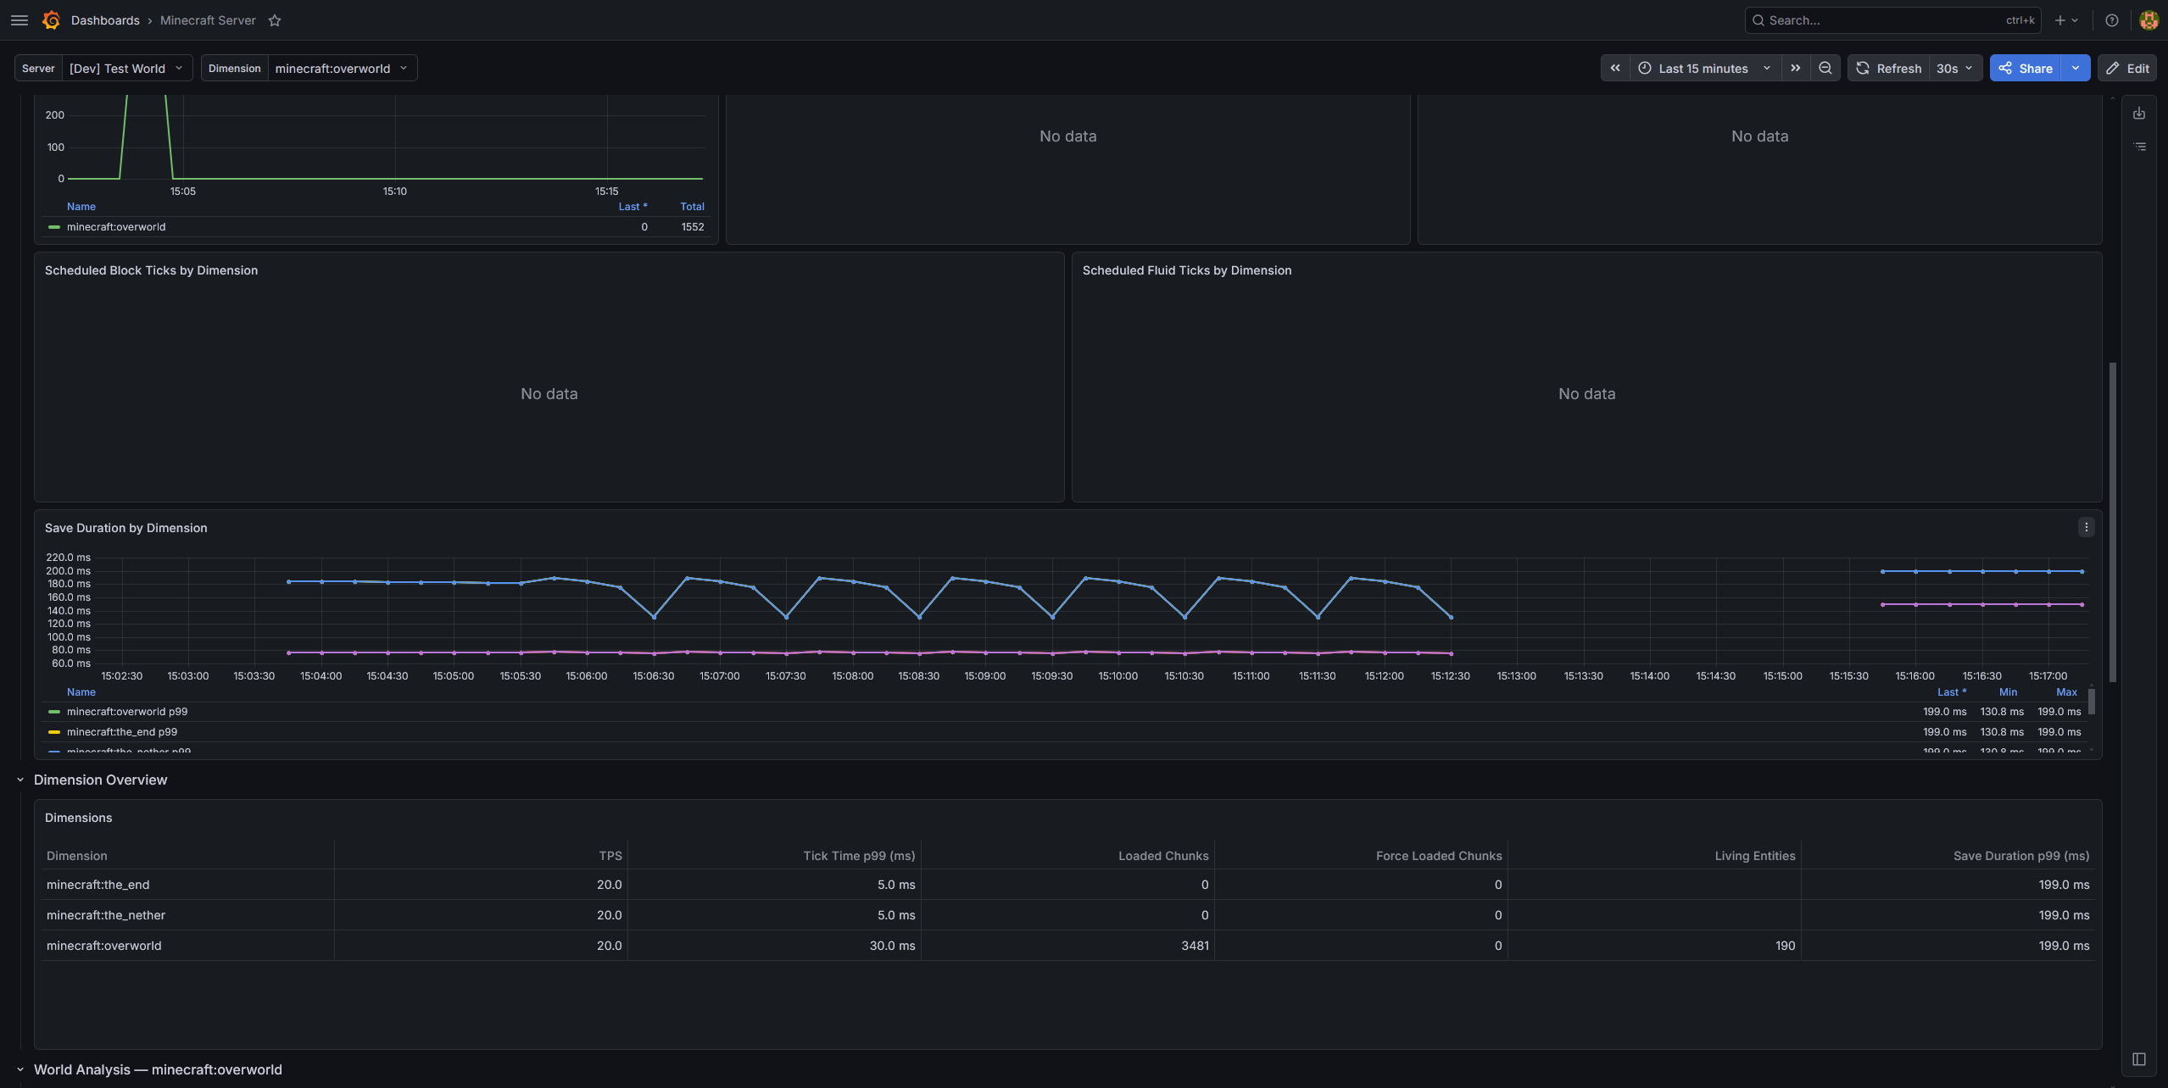Sort top legend by Total column

692,207
